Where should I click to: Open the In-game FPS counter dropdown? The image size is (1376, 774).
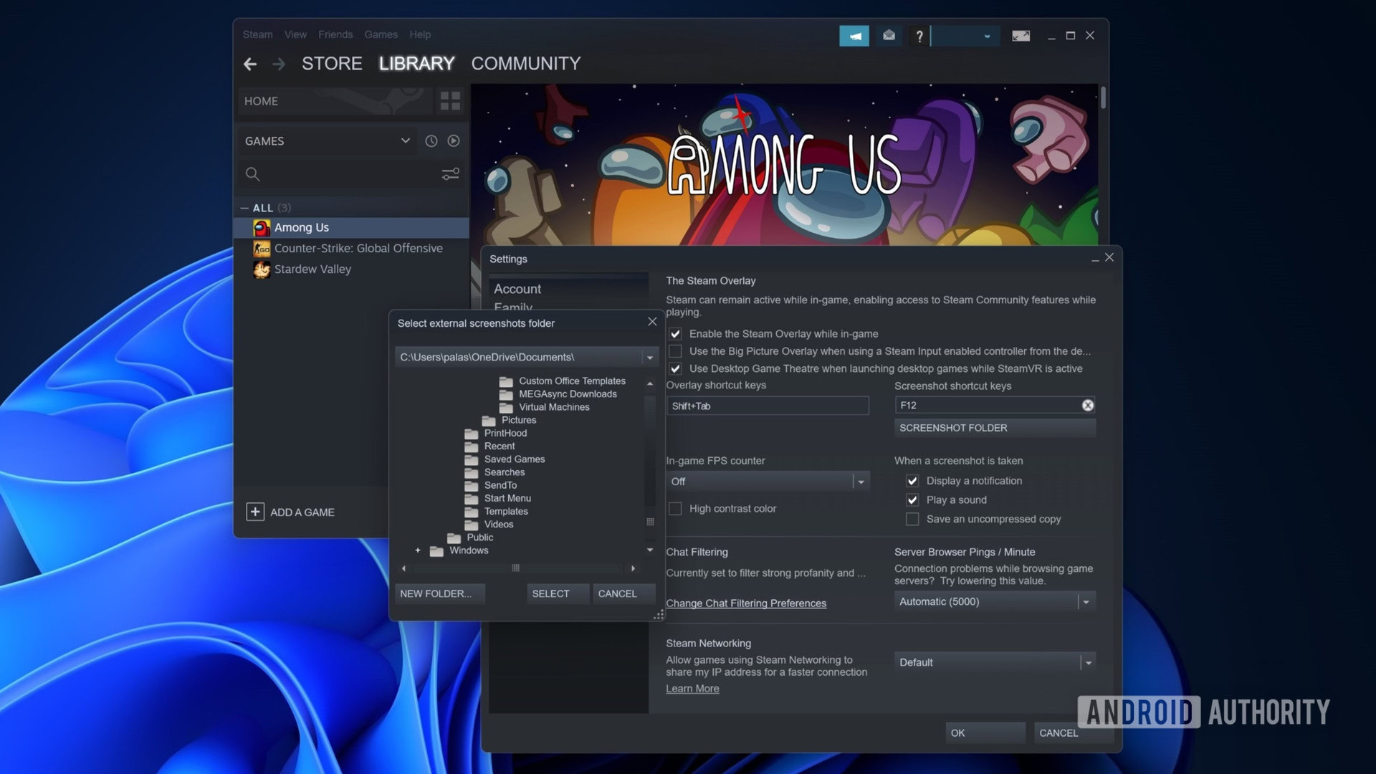(861, 482)
